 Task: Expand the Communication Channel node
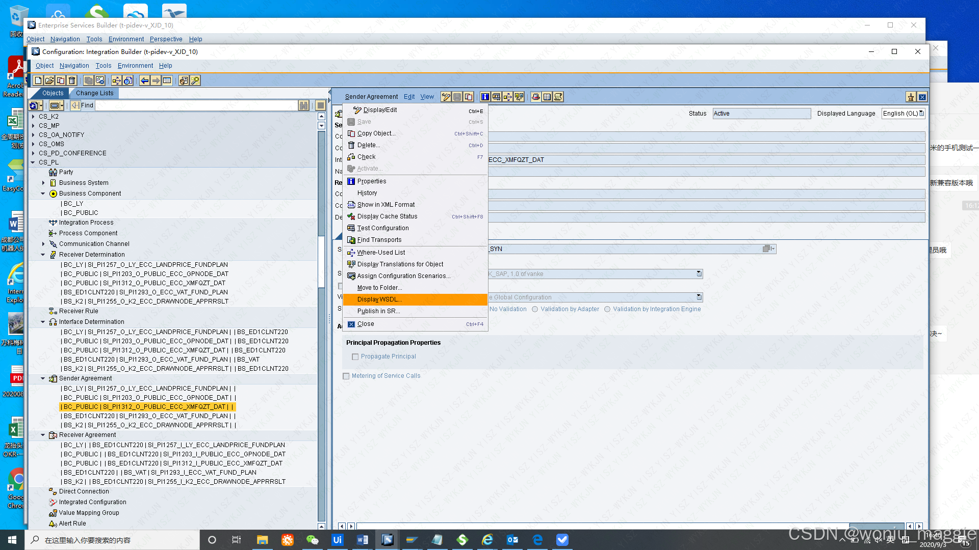pos(43,244)
